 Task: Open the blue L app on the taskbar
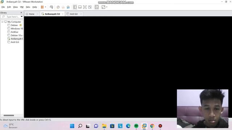120,126
